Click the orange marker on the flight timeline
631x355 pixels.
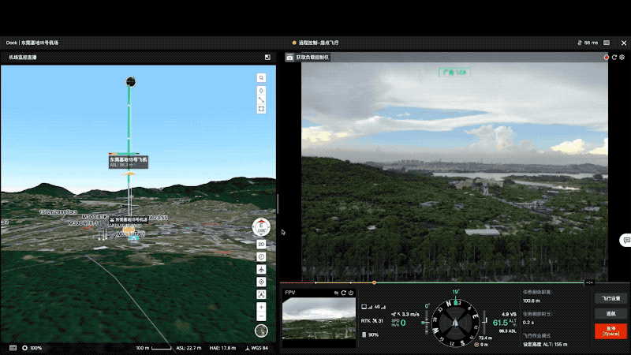point(374,282)
